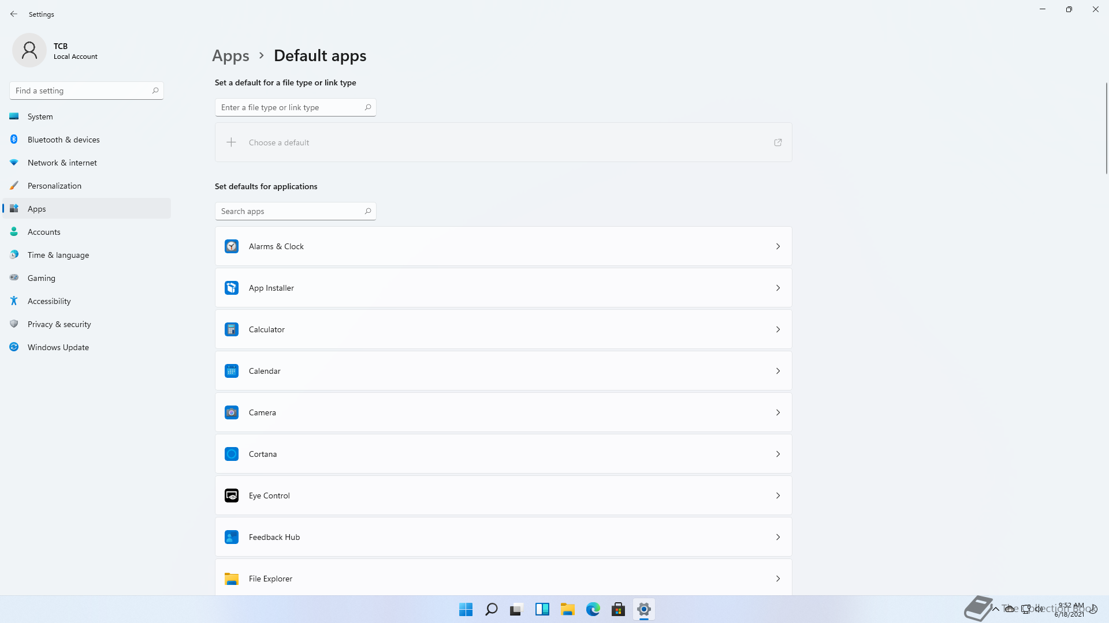Click the Cortana row label
The image size is (1109, 623).
263,454
